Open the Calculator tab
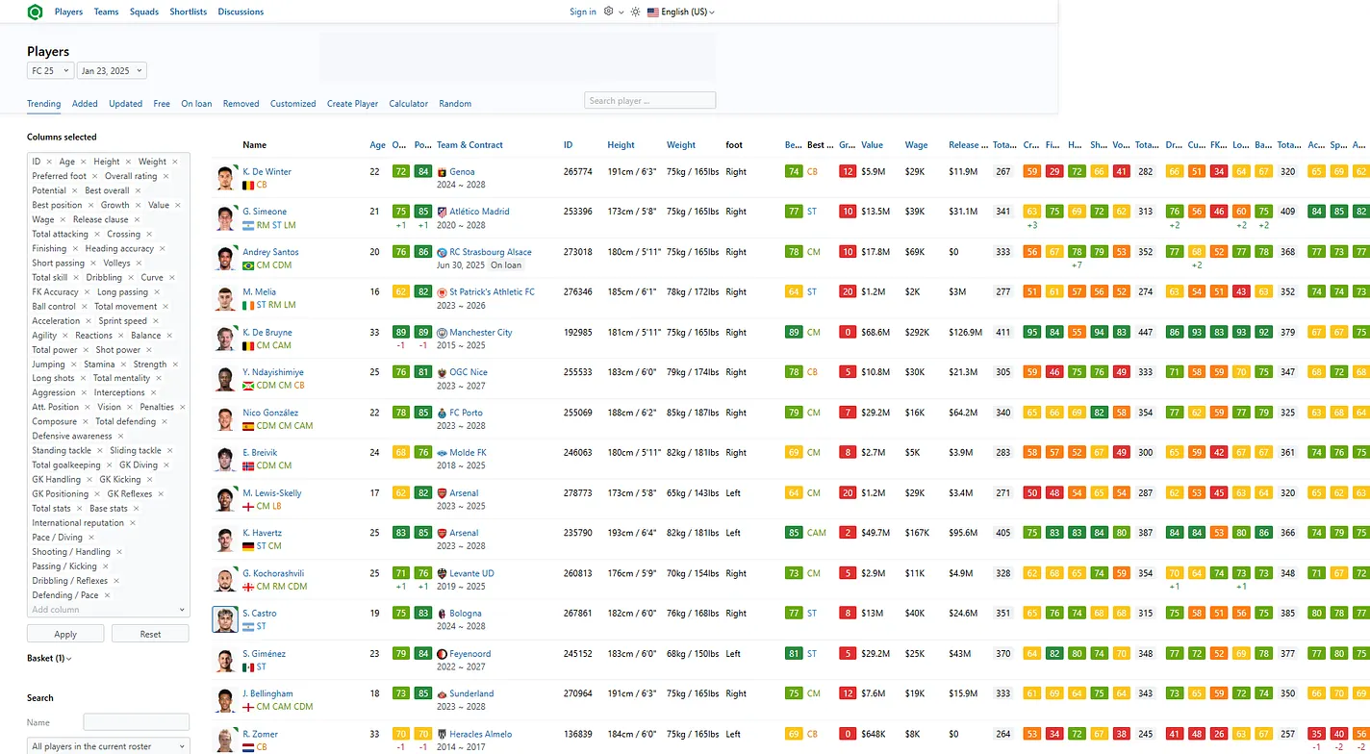1370x754 pixels. [409, 104]
